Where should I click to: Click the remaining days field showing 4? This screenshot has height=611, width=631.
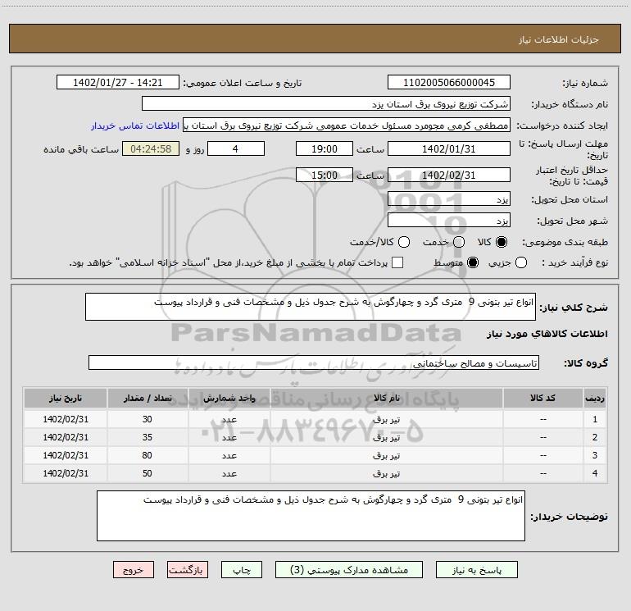(236, 148)
